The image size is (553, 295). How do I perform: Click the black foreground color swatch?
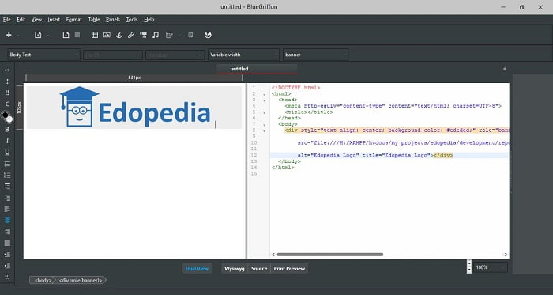5,115
